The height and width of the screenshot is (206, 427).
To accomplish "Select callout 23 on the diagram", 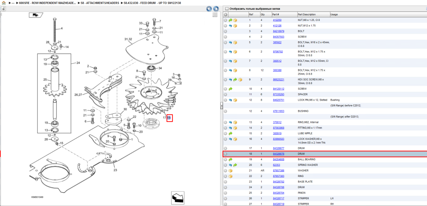I will pos(115,170).
